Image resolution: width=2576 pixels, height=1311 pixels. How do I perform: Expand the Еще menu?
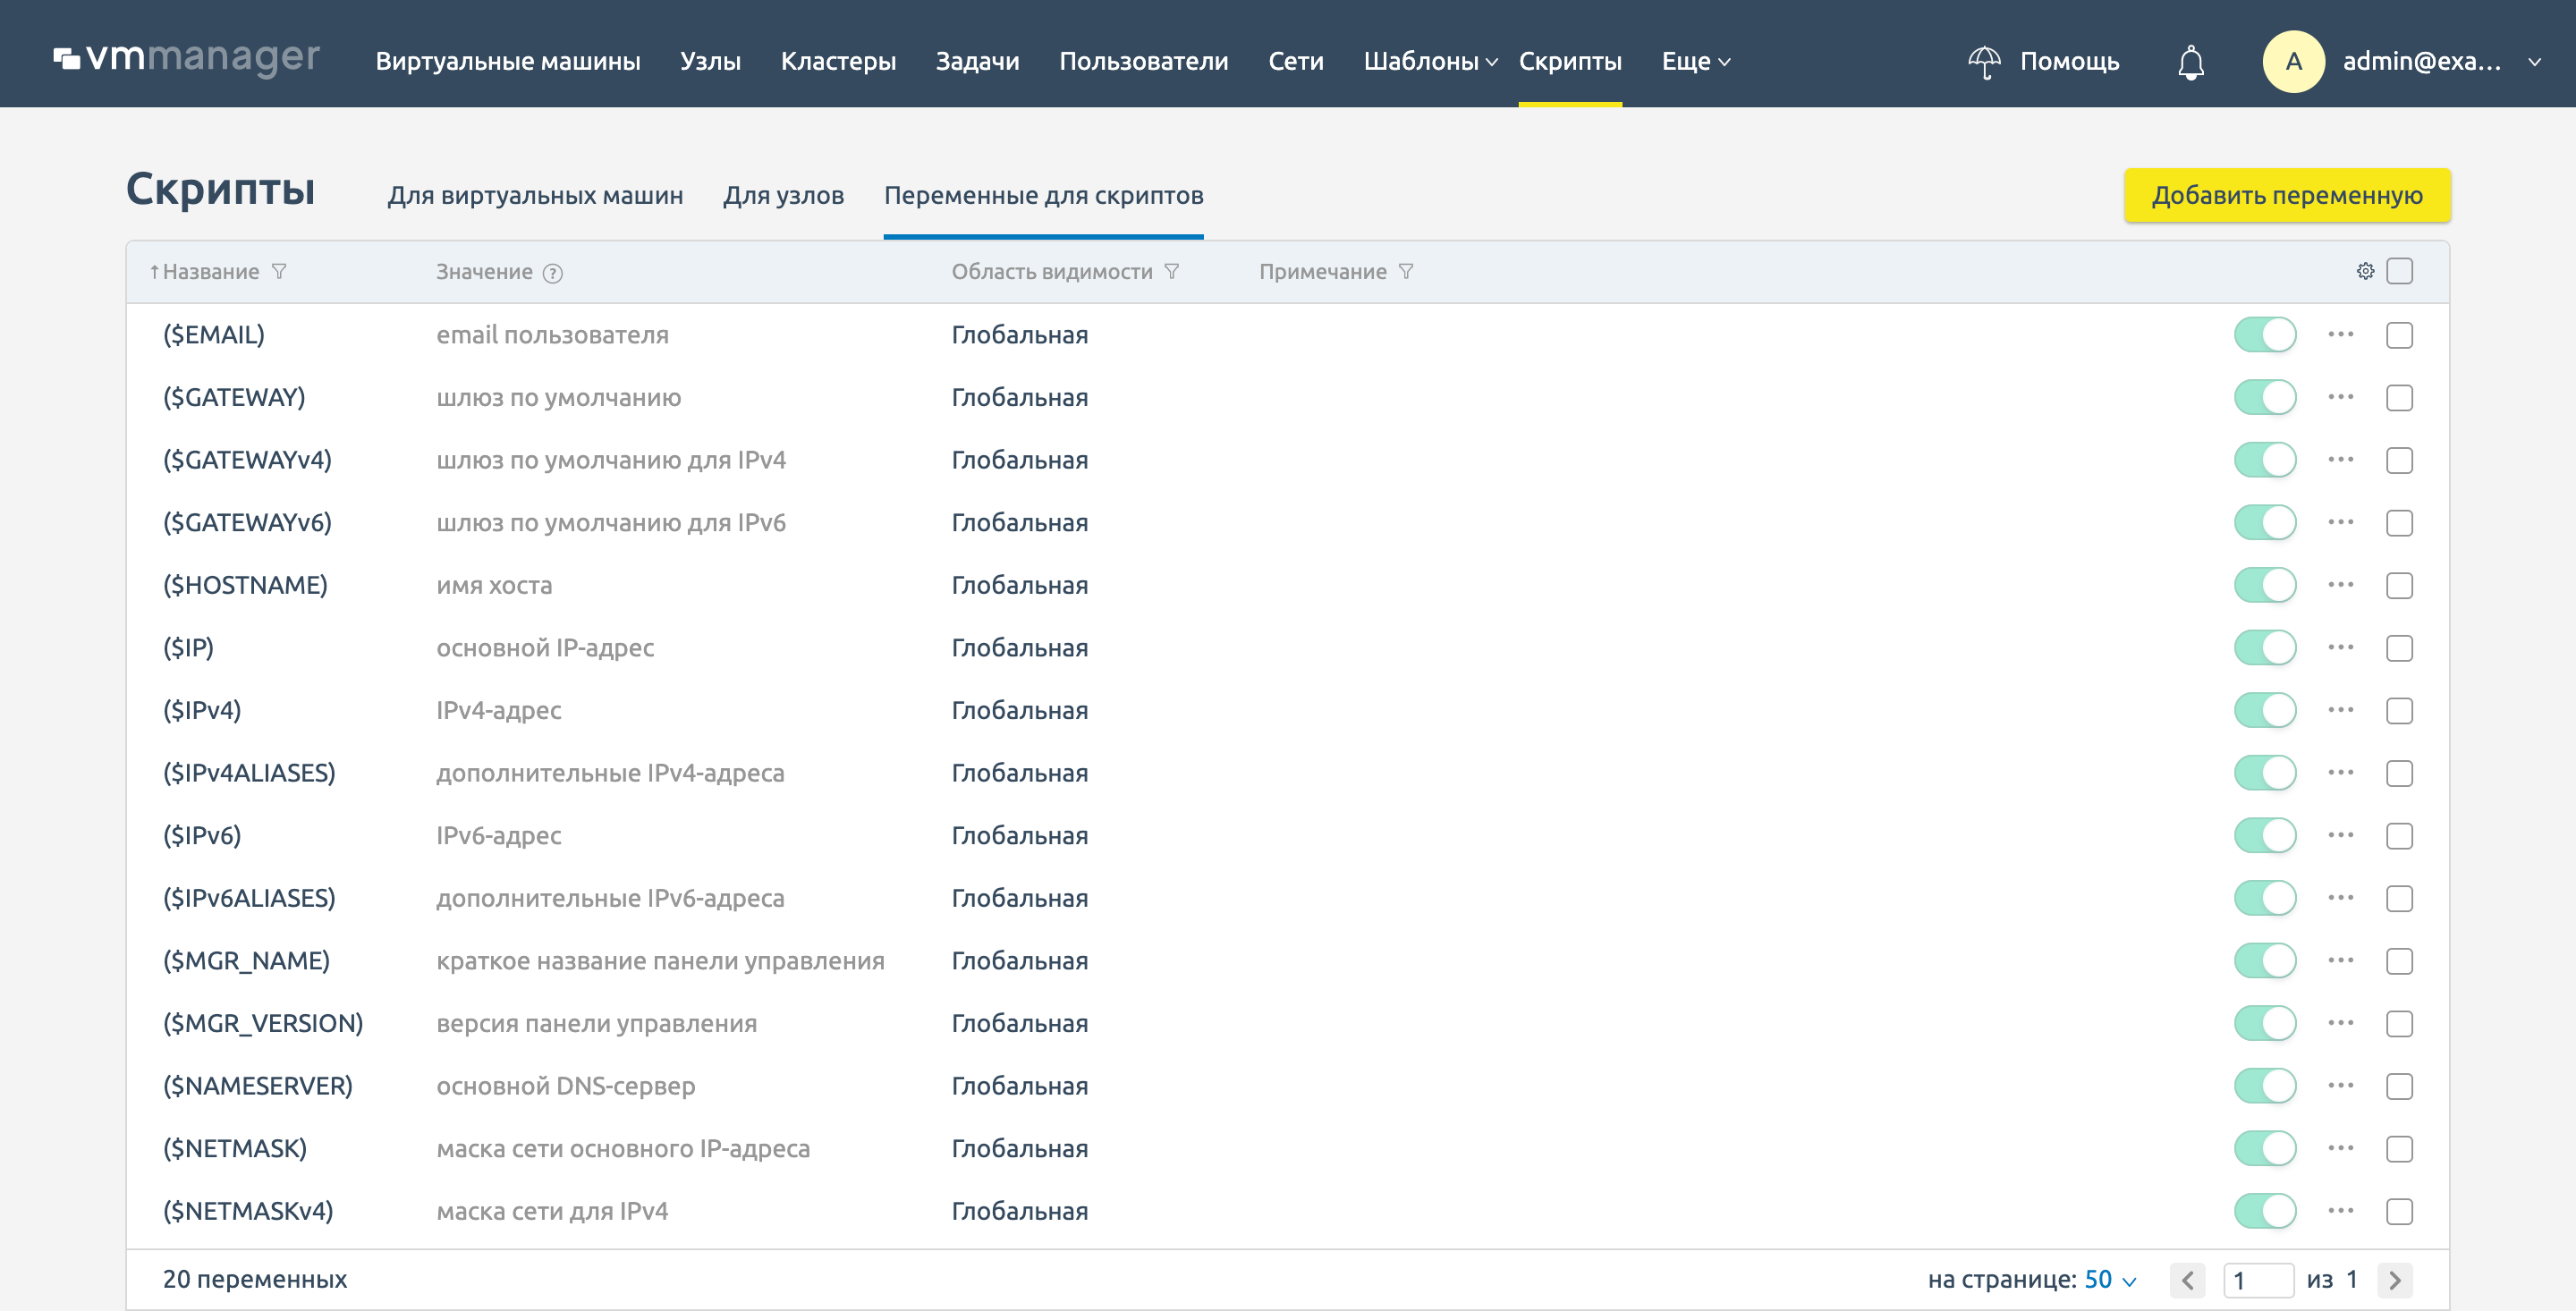click(x=1696, y=62)
